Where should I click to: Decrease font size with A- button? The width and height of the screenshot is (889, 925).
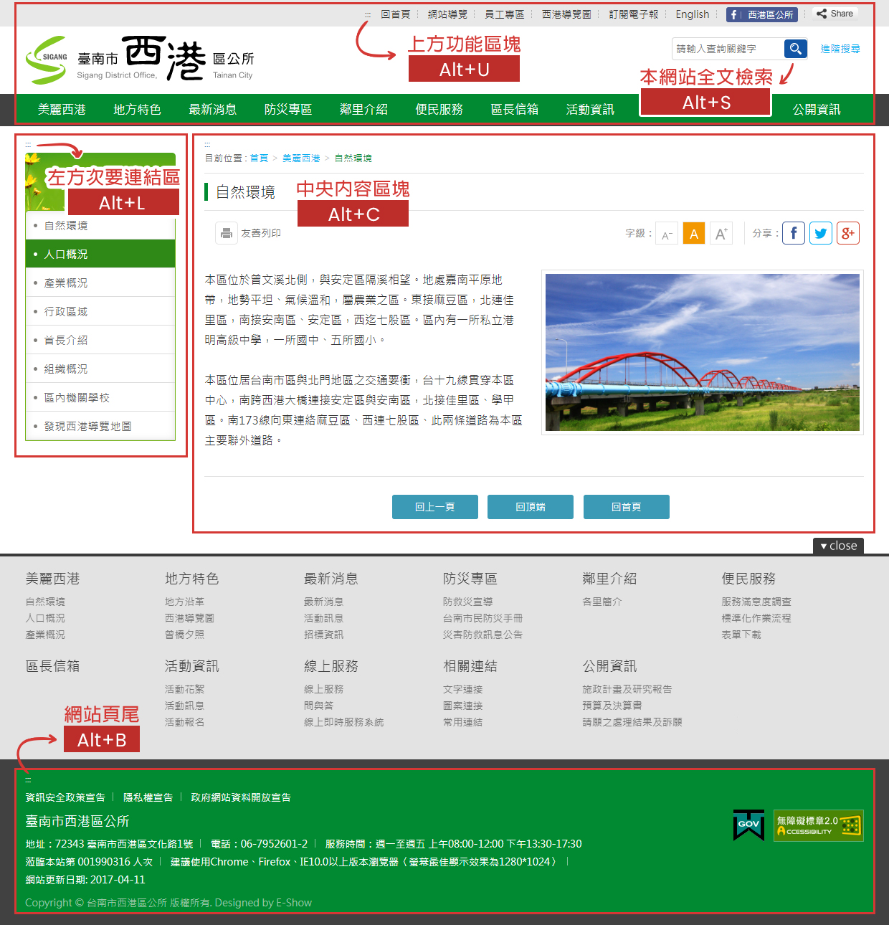click(x=667, y=234)
